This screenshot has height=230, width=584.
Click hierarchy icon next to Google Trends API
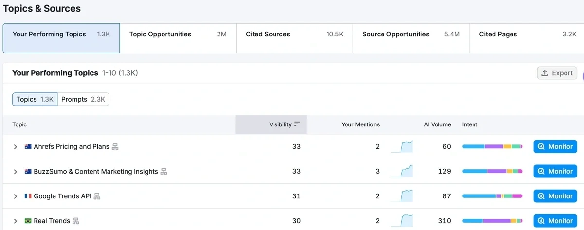tap(97, 196)
